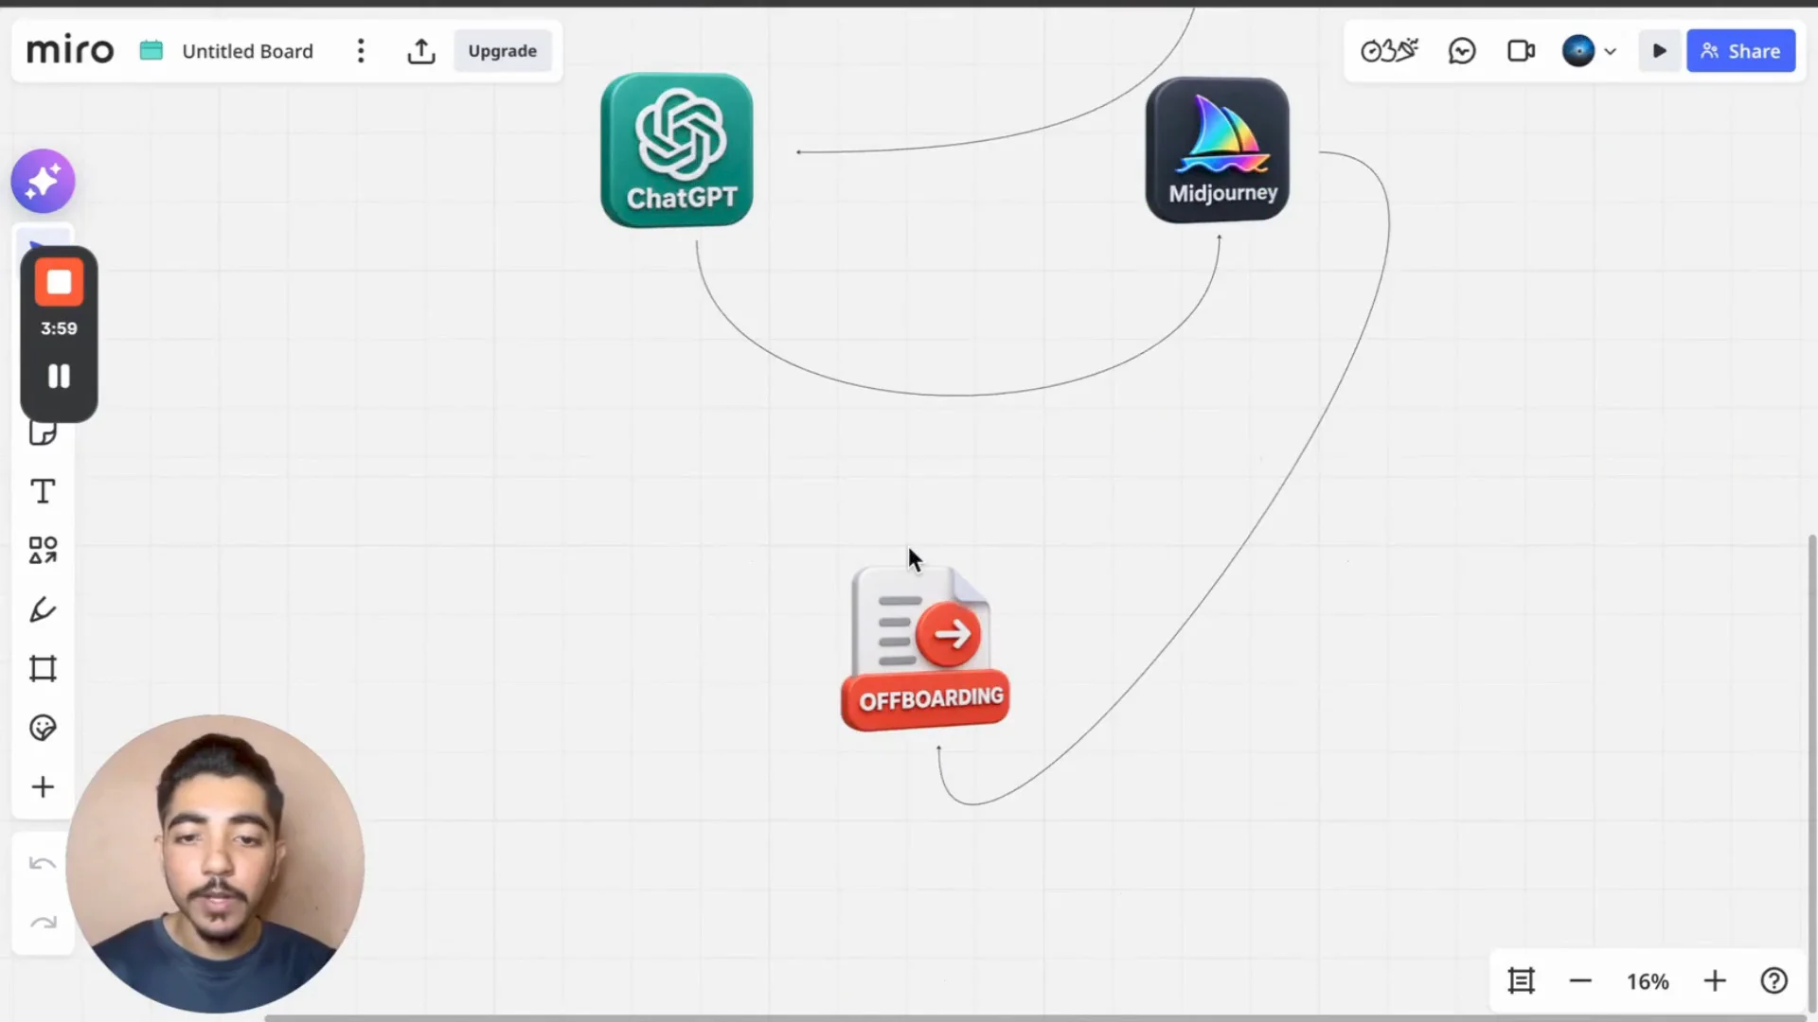This screenshot has width=1818, height=1022.
Task: Open the shapes and templates tool
Action: (43, 550)
